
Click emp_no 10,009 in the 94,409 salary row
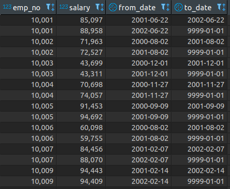point(28,181)
